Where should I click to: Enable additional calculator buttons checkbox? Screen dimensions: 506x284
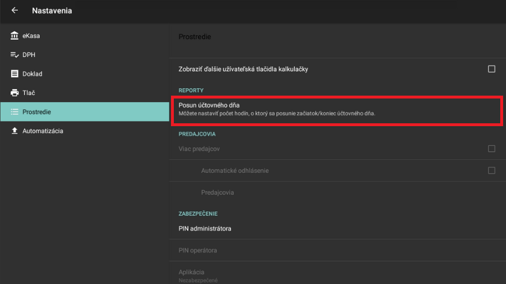tap(491, 69)
